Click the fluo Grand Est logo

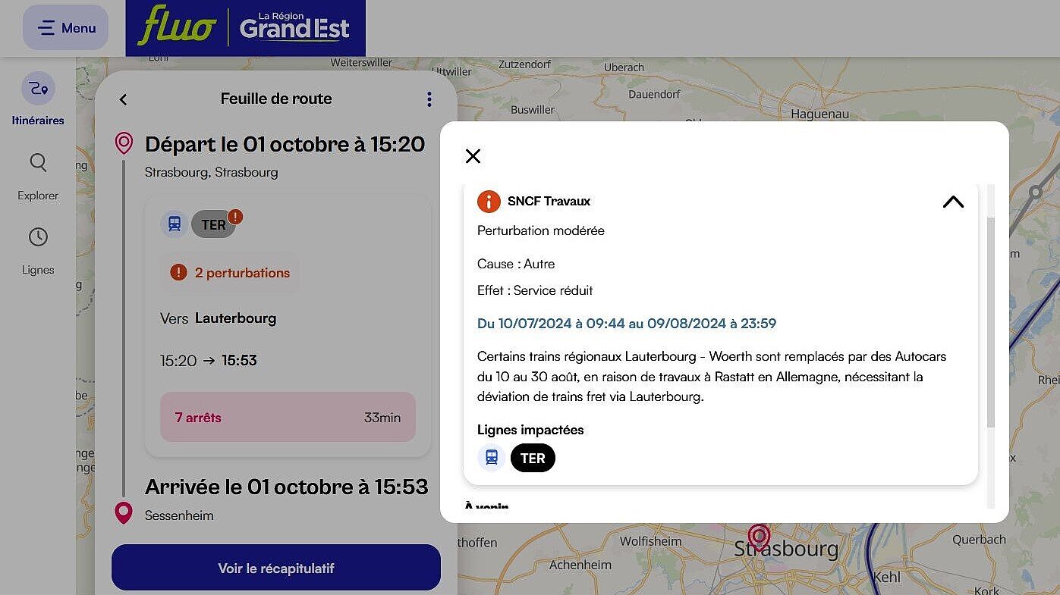click(x=245, y=28)
